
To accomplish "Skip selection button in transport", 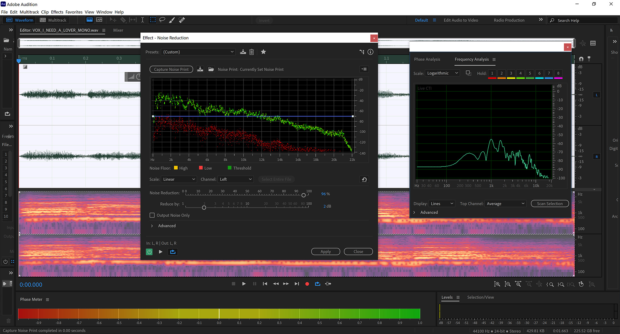I will (x=328, y=284).
